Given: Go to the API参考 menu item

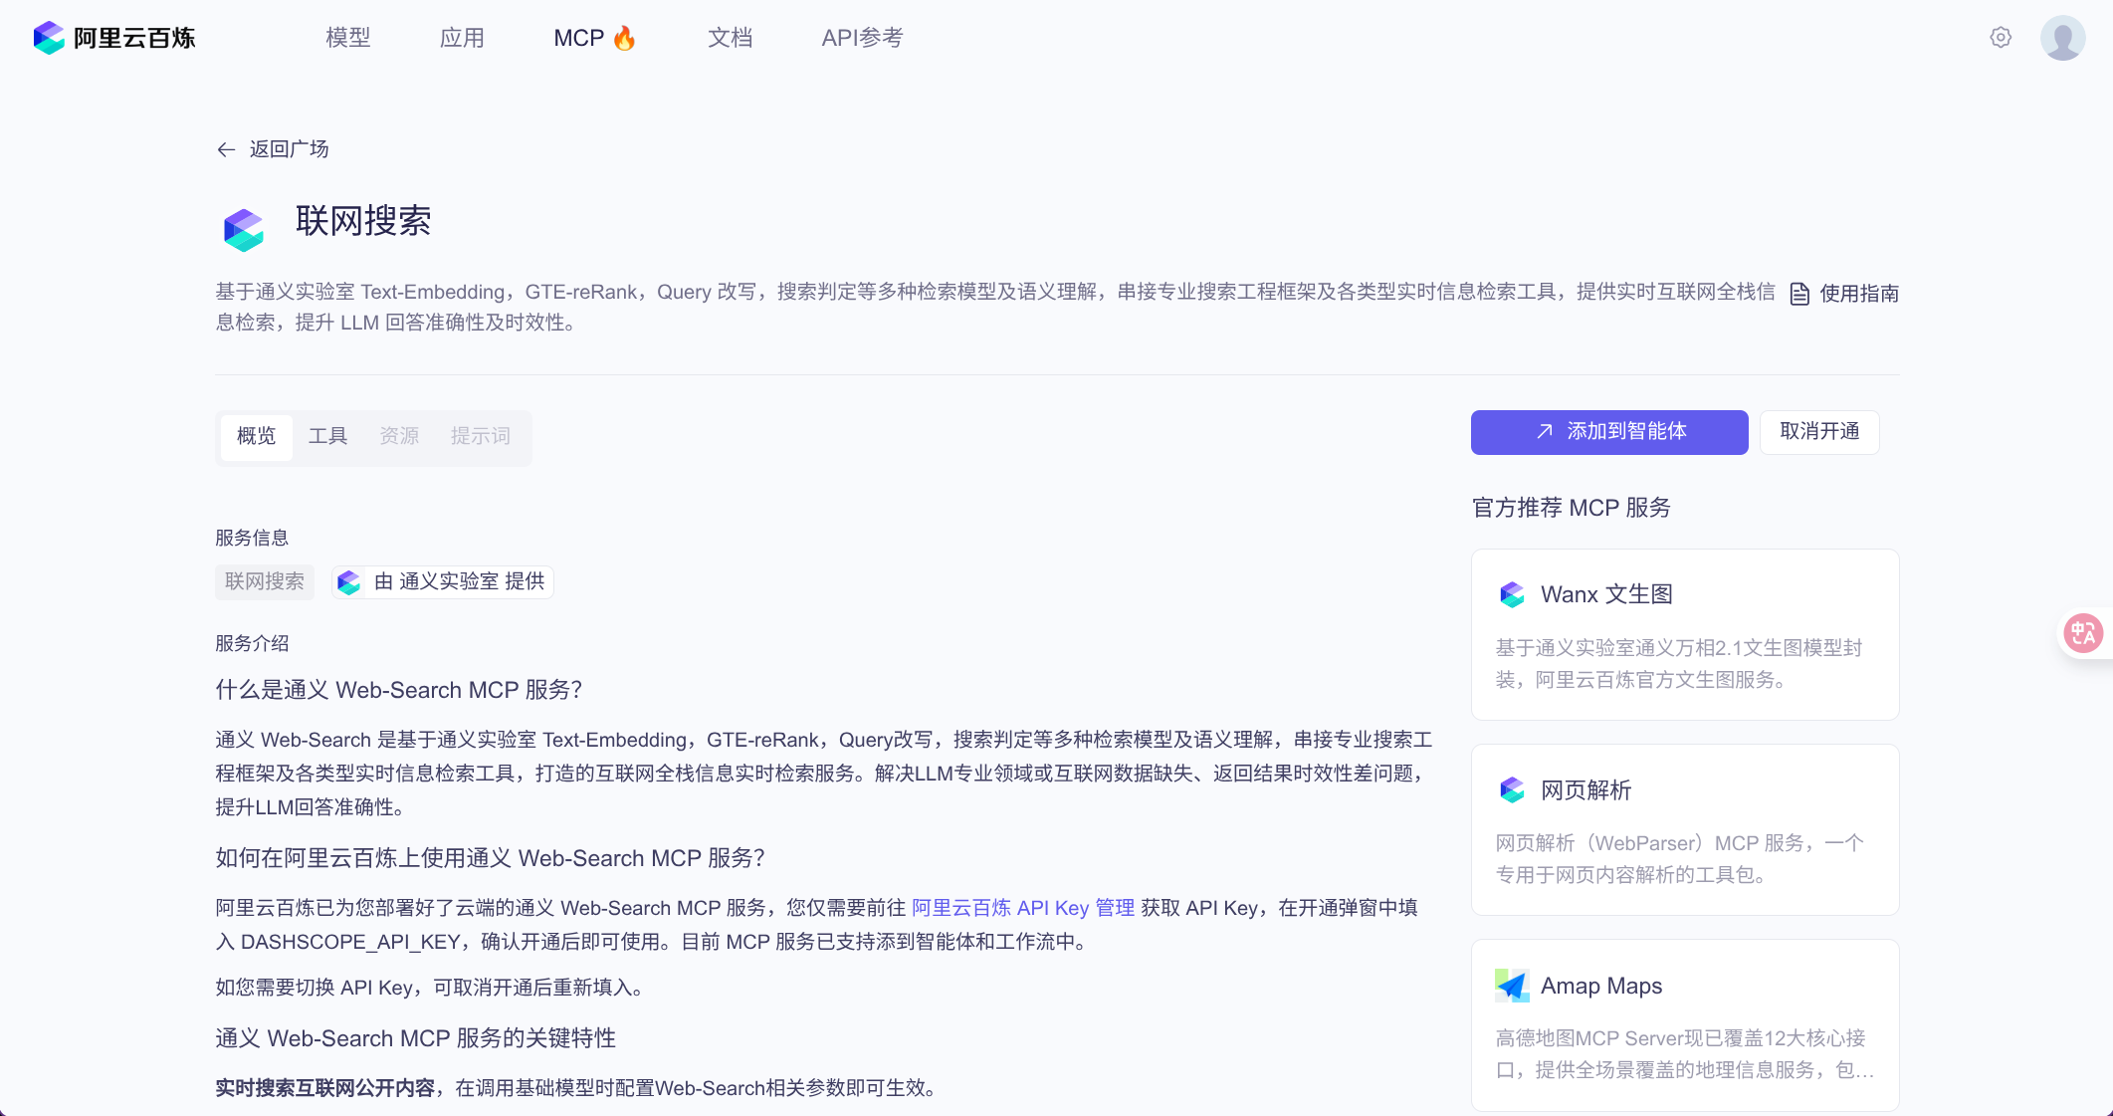Looking at the screenshot, I should click(862, 38).
